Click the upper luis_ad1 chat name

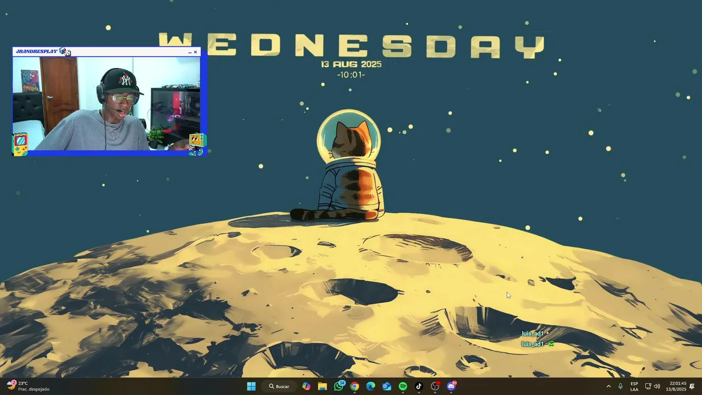click(x=533, y=334)
